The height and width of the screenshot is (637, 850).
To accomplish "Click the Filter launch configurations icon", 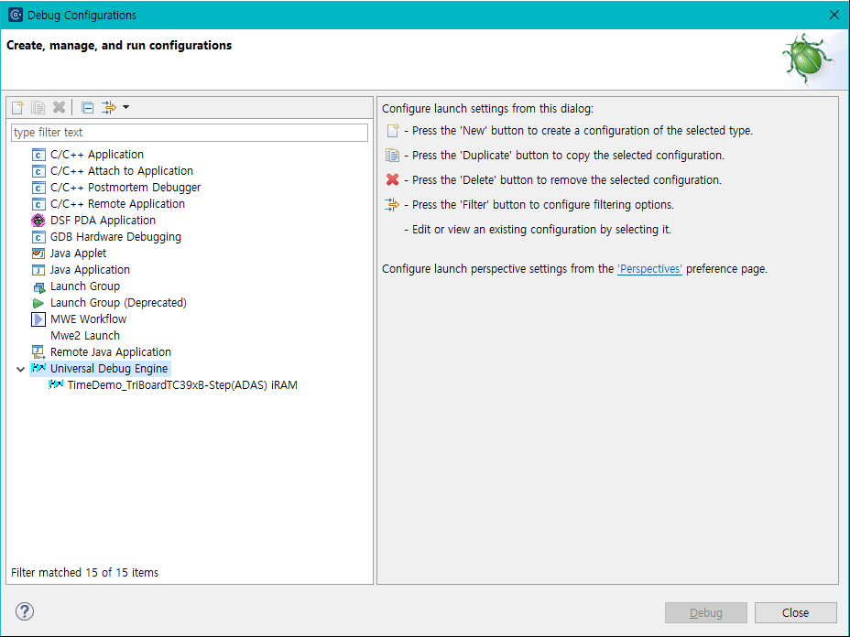I will 109,107.
